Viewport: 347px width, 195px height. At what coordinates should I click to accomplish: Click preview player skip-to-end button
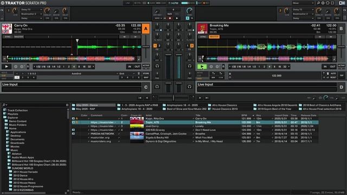click(x=207, y=97)
